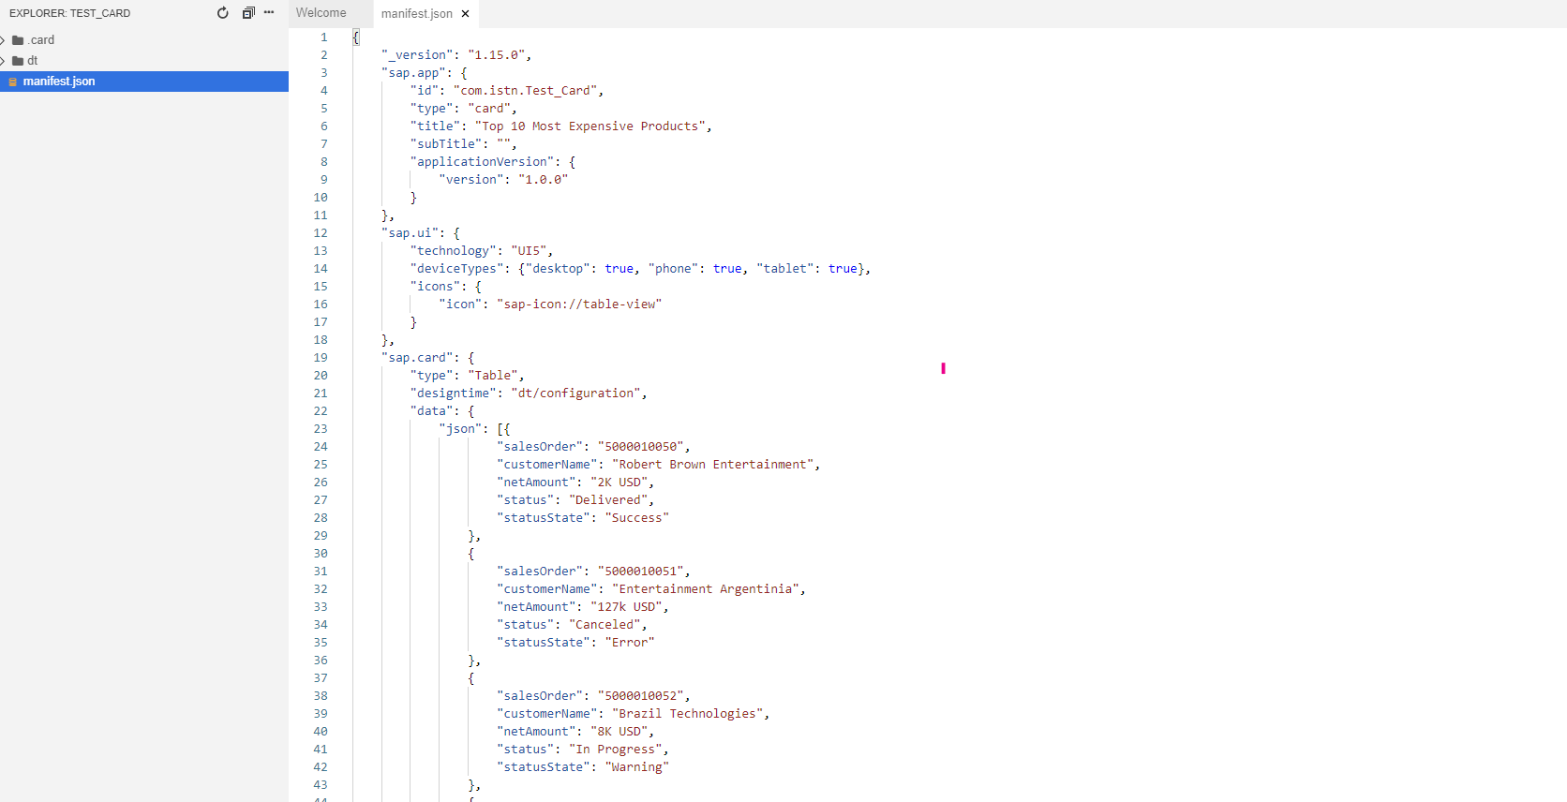This screenshot has width=1567, height=802.
Task: Click the "sap.ui" key
Action: [x=410, y=233]
